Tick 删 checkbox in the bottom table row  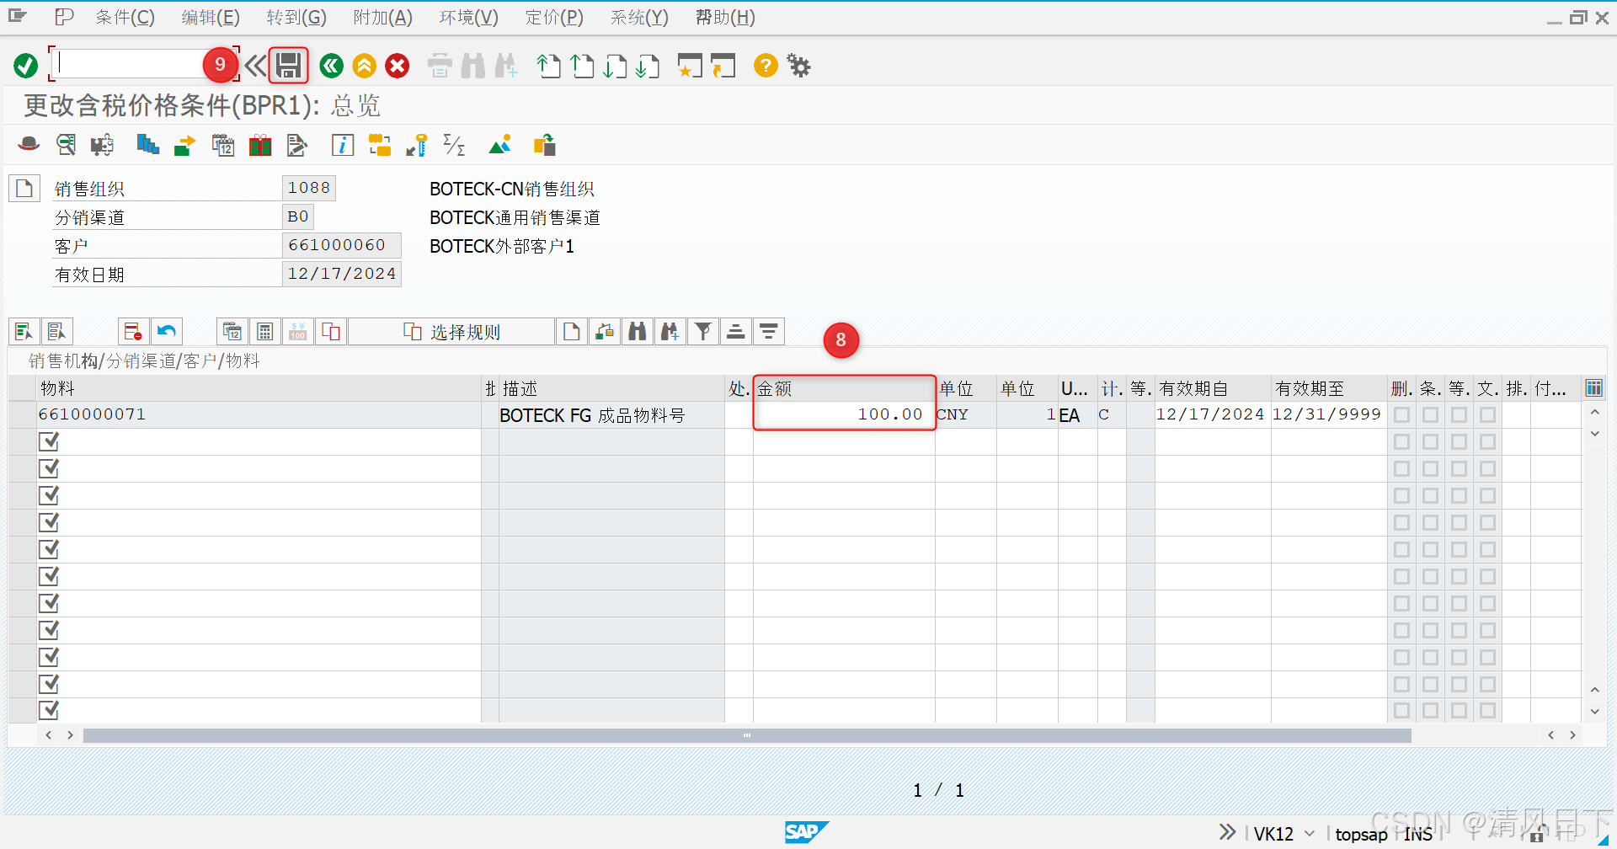tap(1401, 711)
